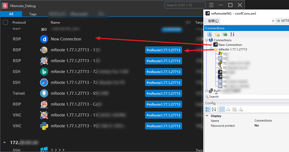This screenshot has width=289, height=152.
Task: Click the Bing icon on first SSH row
Action: point(44,72)
